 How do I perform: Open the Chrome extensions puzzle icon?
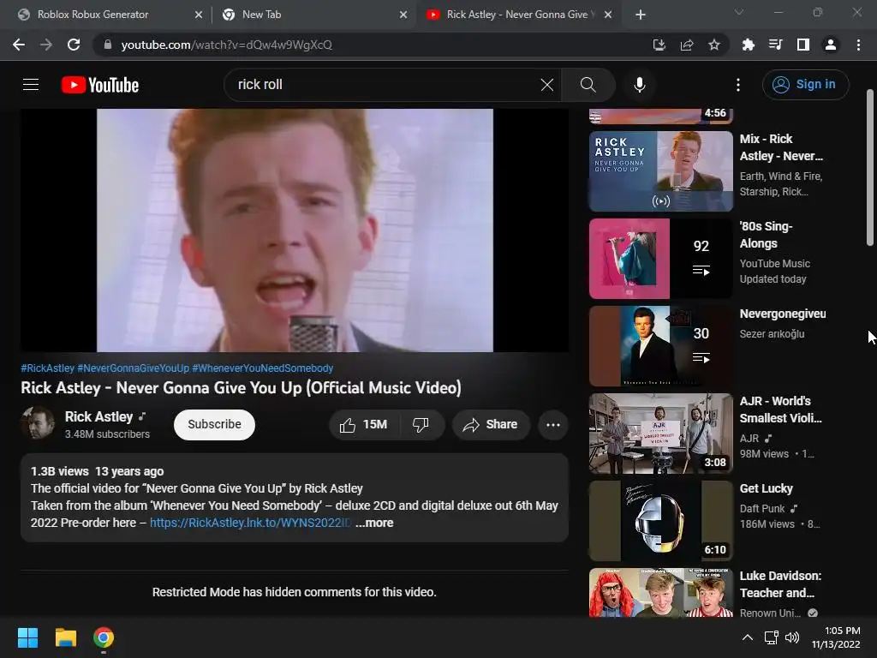(x=748, y=45)
